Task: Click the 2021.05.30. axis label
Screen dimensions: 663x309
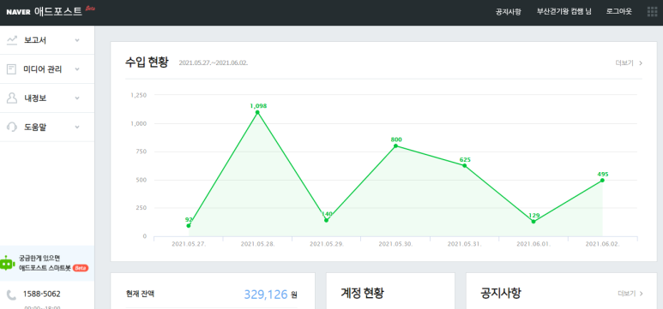Action: pos(395,244)
